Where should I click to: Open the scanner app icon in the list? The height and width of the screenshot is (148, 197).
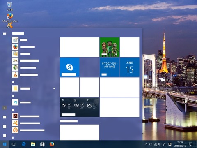tap(15, 61)
